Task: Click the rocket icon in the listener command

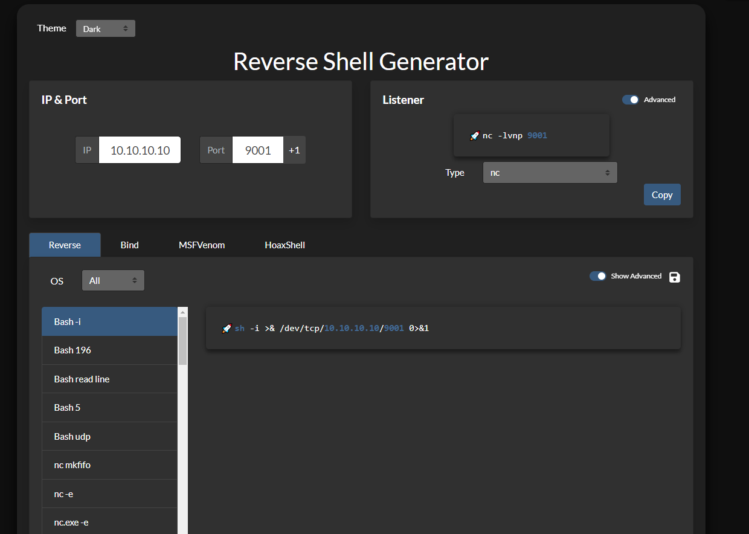Action: 474,136
